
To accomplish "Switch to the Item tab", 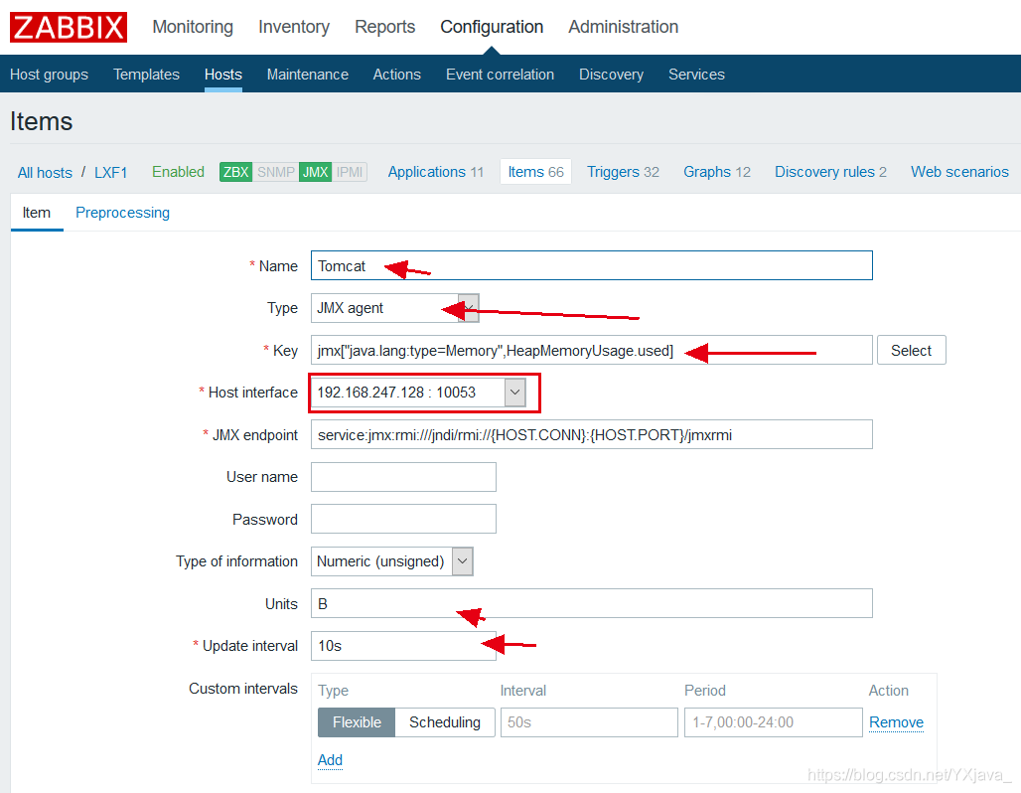I will pos(37,213).
